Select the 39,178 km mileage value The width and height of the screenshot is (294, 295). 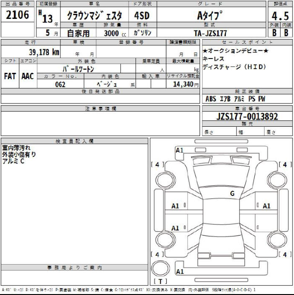click(39, 53)
